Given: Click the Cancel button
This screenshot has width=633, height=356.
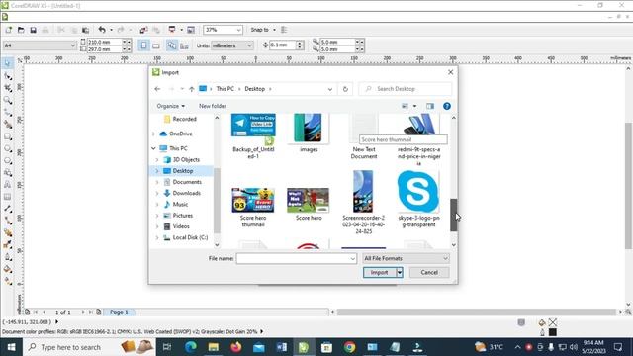Looking at the screenshot, I should 429,273.
